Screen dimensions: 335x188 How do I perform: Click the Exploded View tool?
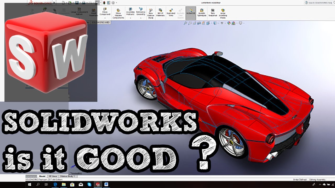[x=171, y=13]
